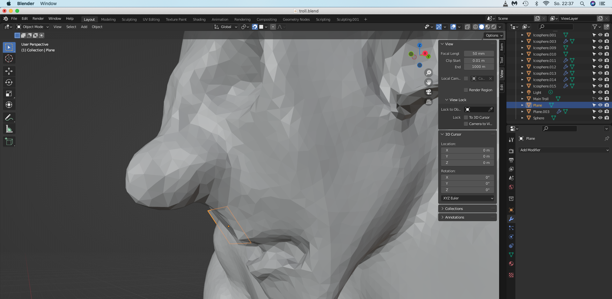The height and width of the screenshot is (299, 612).
Task: Select the Rotate tool
Action: (x=9, y=82)
